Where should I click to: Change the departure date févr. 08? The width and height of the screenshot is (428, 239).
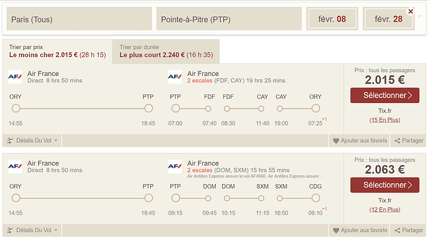[x=332, y=19]
